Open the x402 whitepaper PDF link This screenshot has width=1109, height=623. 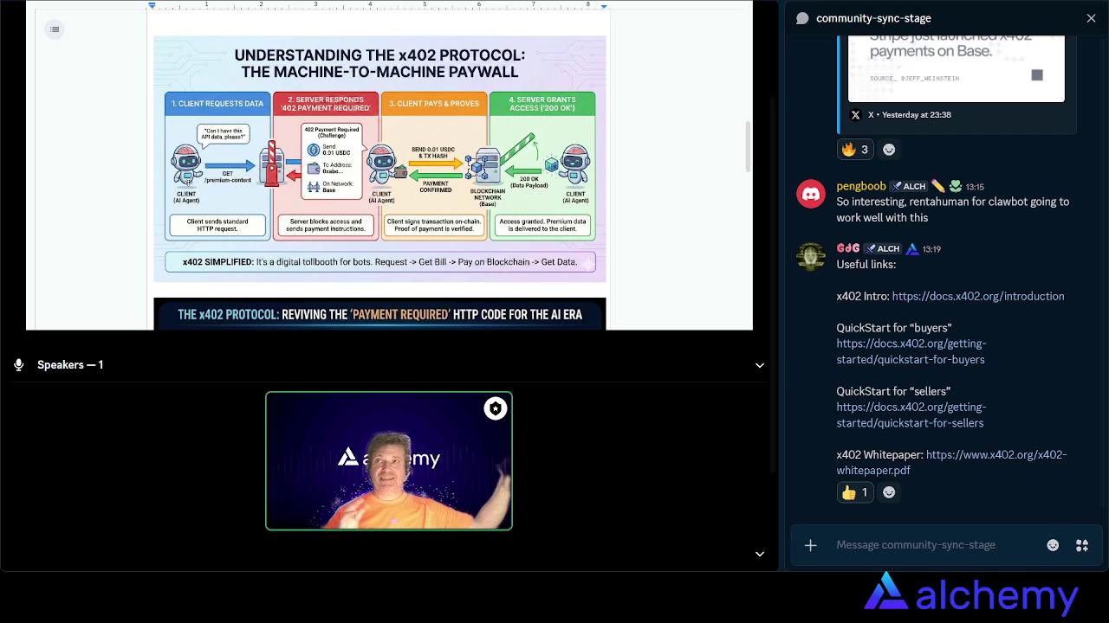(x=996, y=455)
